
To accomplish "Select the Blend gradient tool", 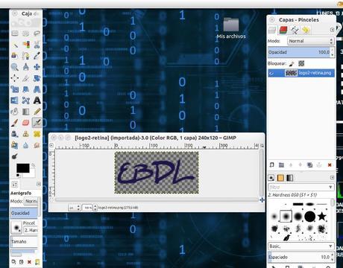I will [x=26, y=112].
